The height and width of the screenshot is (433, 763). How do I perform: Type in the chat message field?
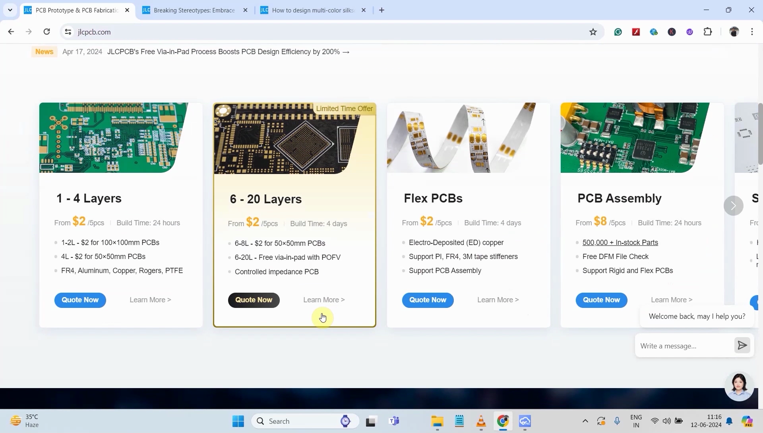coord(684,346)
